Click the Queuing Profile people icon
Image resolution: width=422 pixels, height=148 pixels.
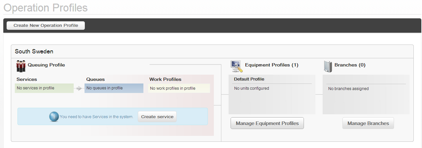tap(21, 66)
